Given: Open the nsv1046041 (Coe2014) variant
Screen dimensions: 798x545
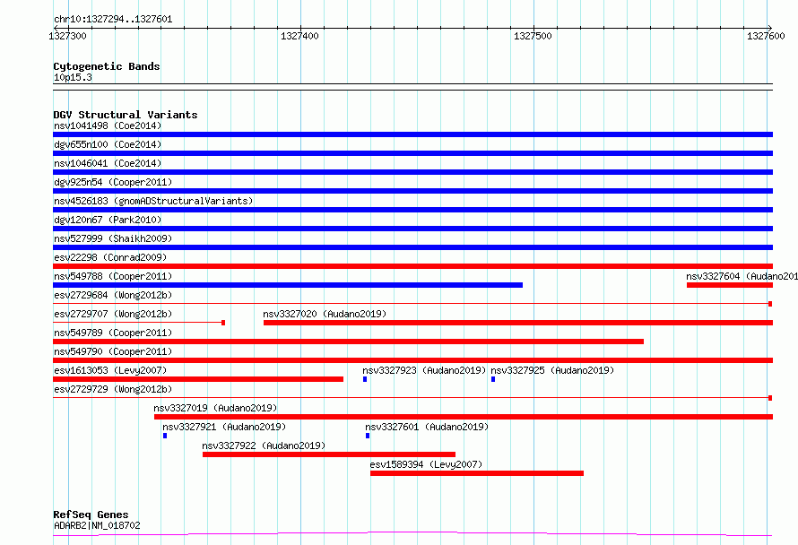Looking at the screenshot, I should 108,163.
